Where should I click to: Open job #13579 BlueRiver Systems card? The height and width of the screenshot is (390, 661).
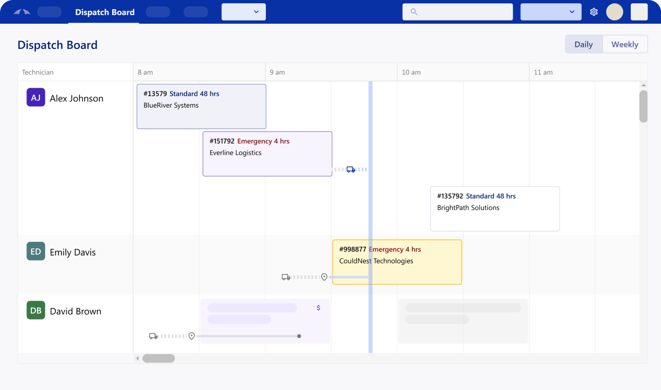click(201, 106)
